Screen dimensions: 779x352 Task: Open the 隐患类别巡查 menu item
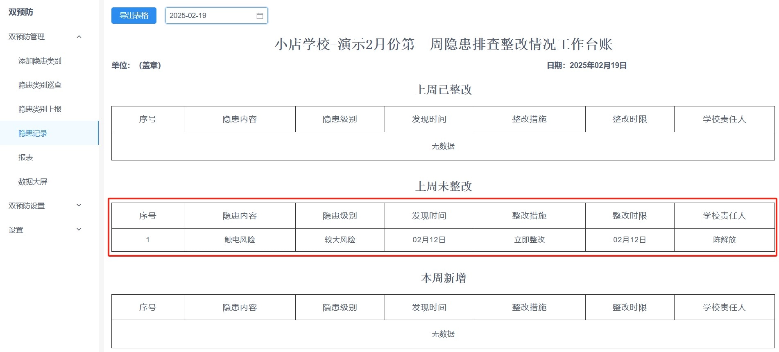tap(40, 85)
